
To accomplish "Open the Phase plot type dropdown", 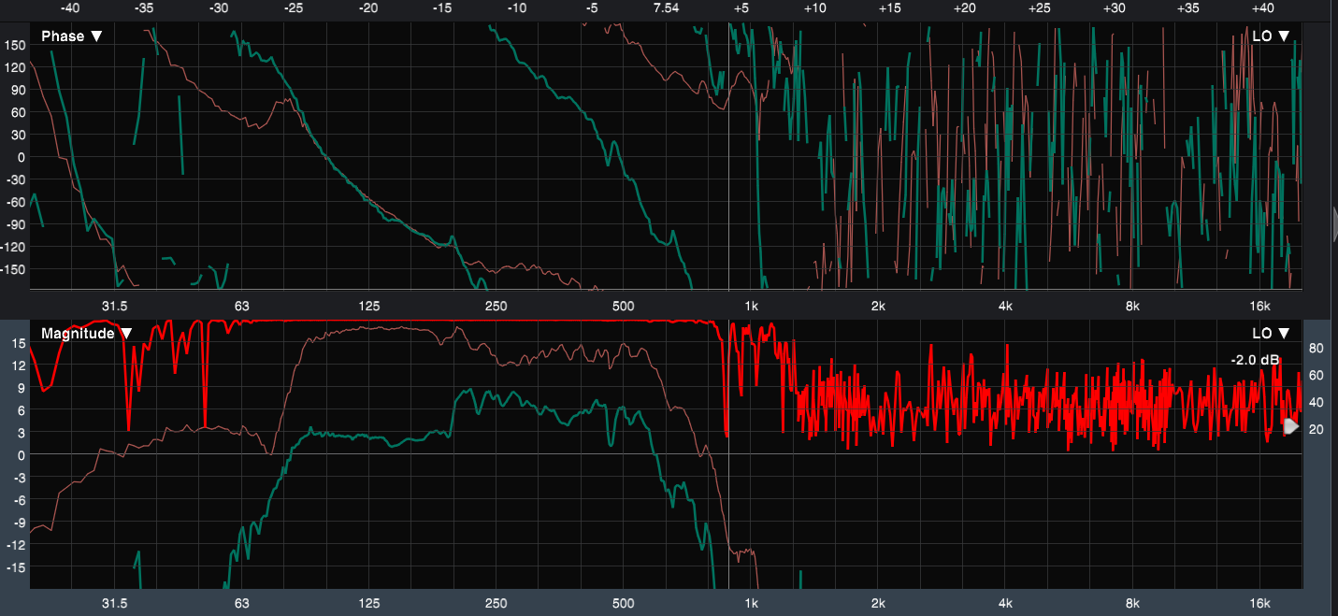I will point(72,36).
